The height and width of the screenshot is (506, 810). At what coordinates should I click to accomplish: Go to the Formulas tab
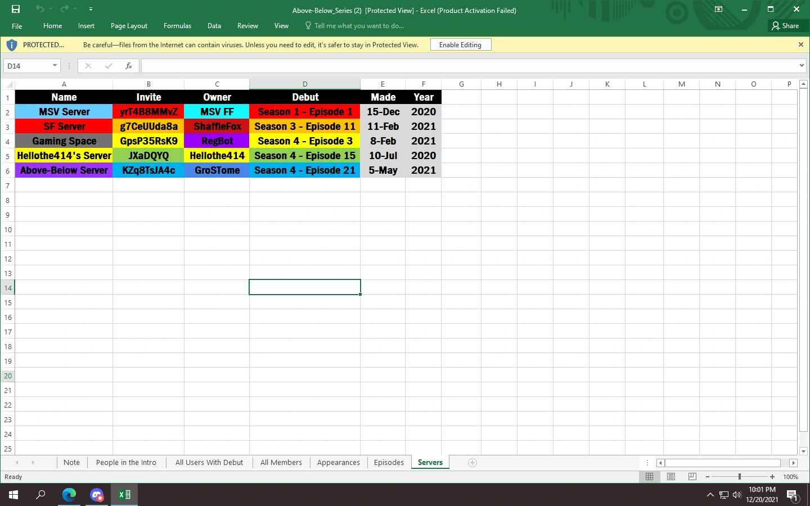tap(177, 26)
